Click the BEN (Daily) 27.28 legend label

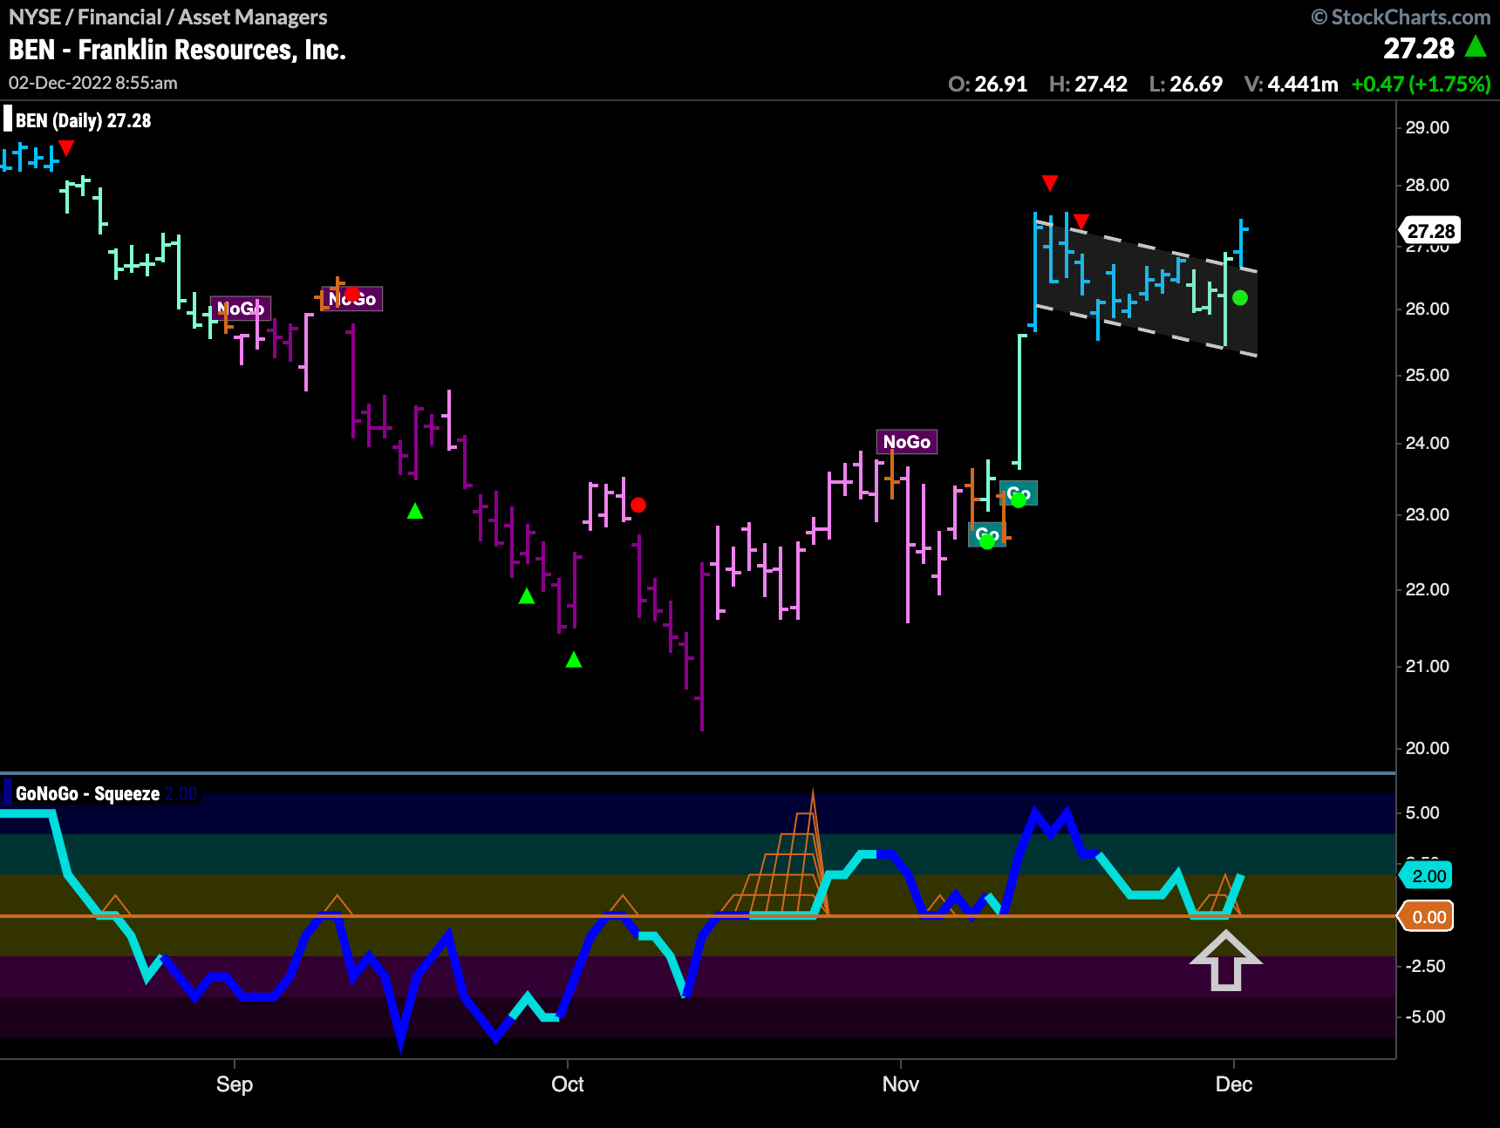[x=83, y=120]
